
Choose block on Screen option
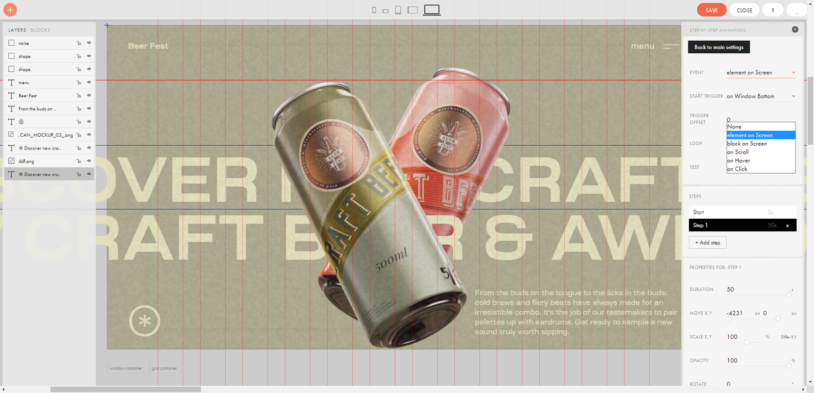(x=761, y=144)
